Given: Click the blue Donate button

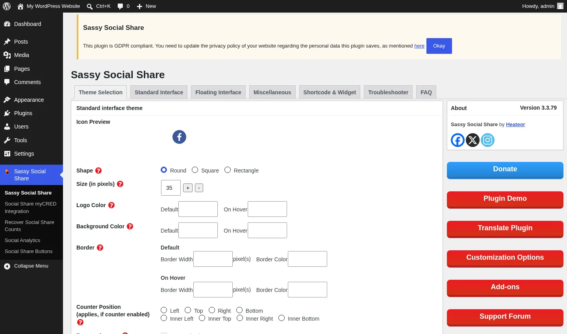Looking at the screenshot, I should point(505,170).
